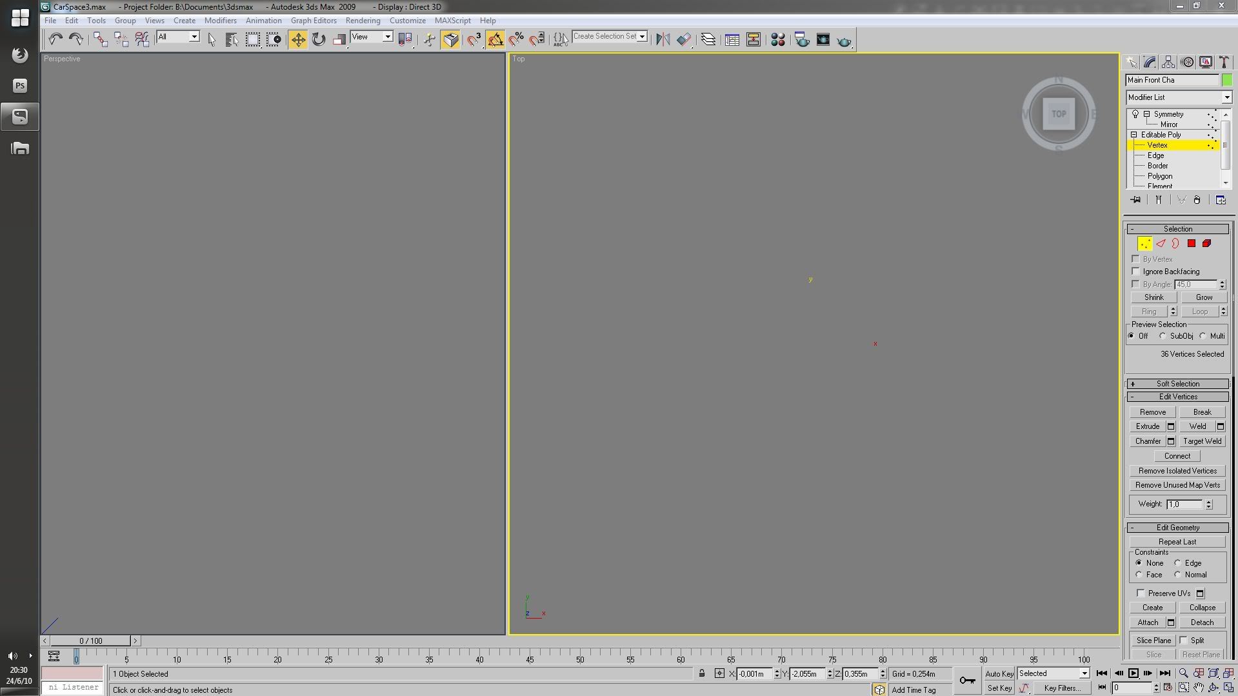Image resolution: width=1238 pixels, height=696 pixels.
Task: Click the Collapse button in Edit Geometry
Action: [x=1202, y=608]
